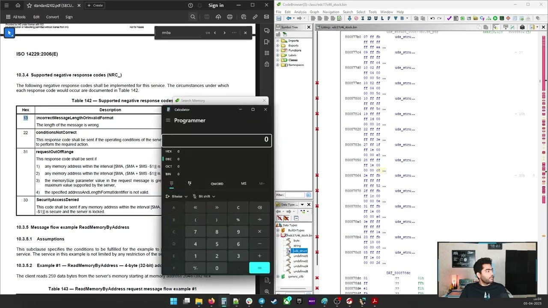Open All tools in Acrobat

[x=16, y=17]
